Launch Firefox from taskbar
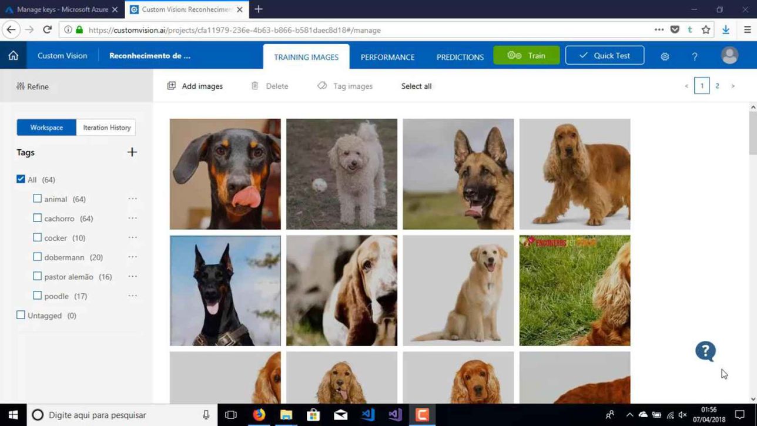The height and width of the screenshot is (426, 757). click(259, 415)
